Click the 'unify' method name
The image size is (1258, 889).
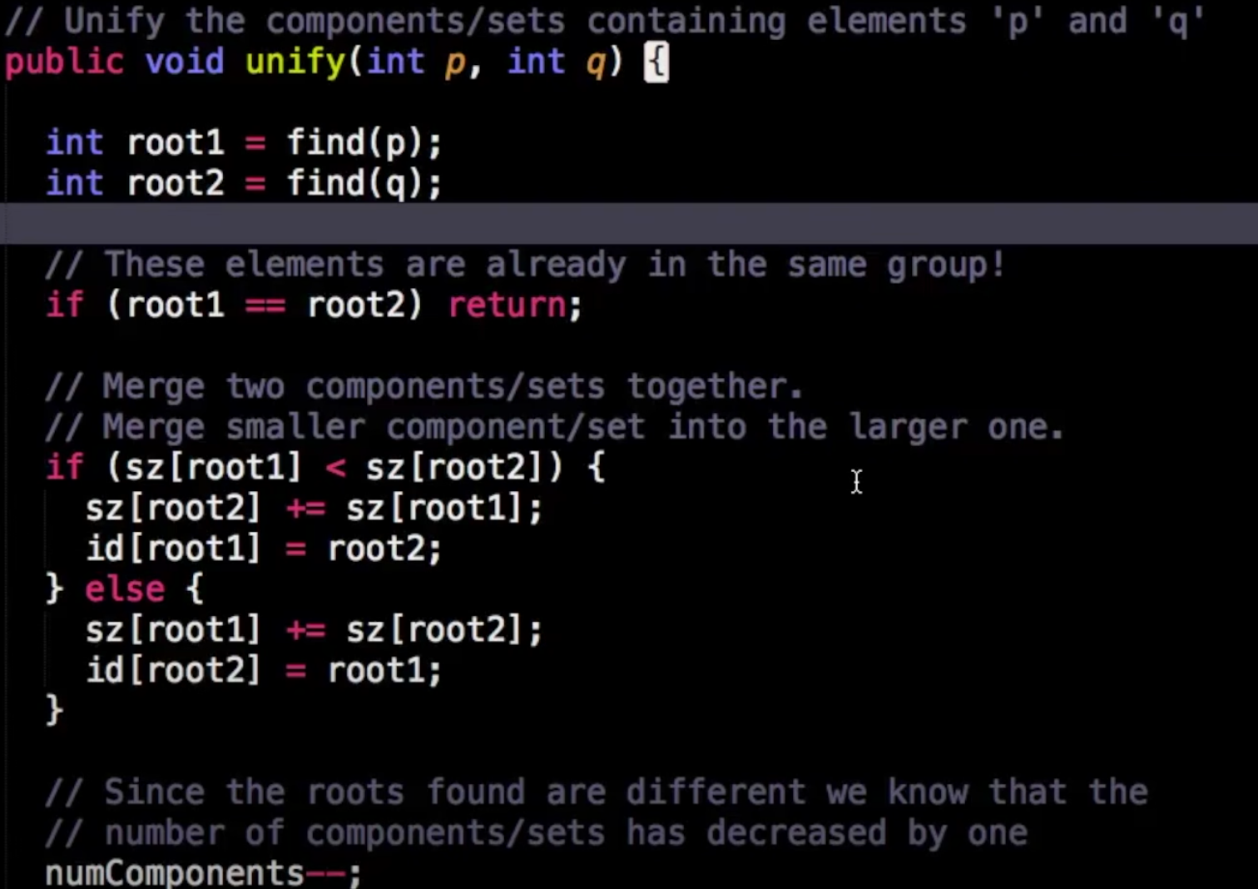coord(295,62)
